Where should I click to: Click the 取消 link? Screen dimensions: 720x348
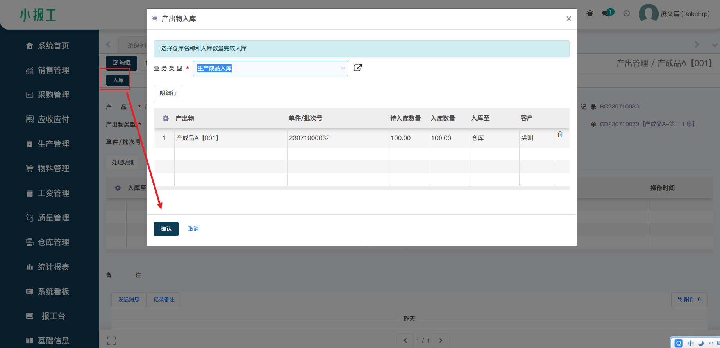193,229
